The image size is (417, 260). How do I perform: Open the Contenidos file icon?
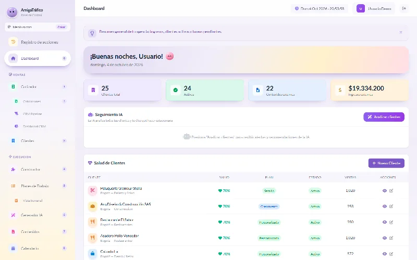[x=13, y=232]
